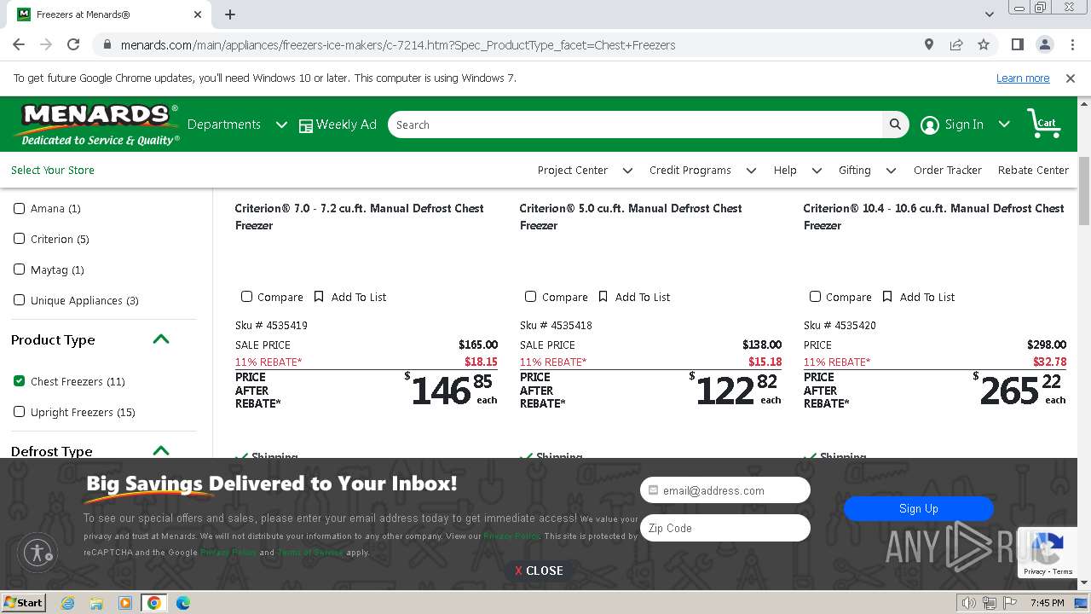Expand the Sign In dropdown arrow
Viewport: 1091px width, 614px height.
[1004, 125]
